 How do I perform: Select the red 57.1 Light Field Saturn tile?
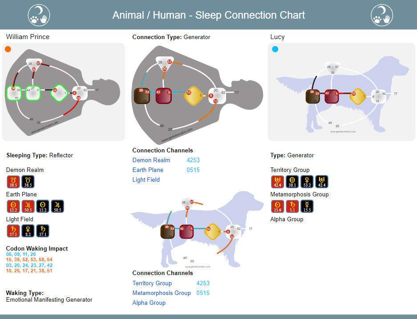click(13, 231)
